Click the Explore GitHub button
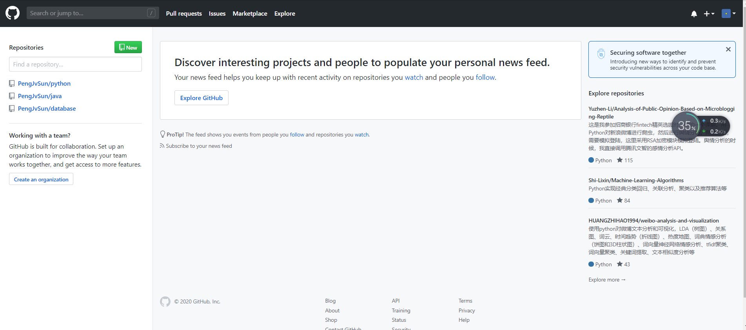Viewport: 746px width, 330px height. 201,98
